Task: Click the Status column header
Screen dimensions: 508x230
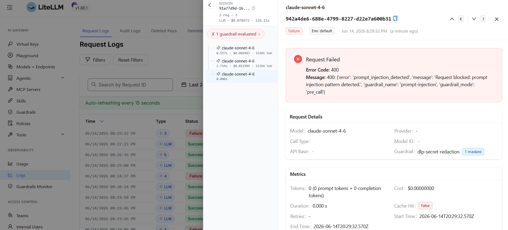Action: point(191,121)
